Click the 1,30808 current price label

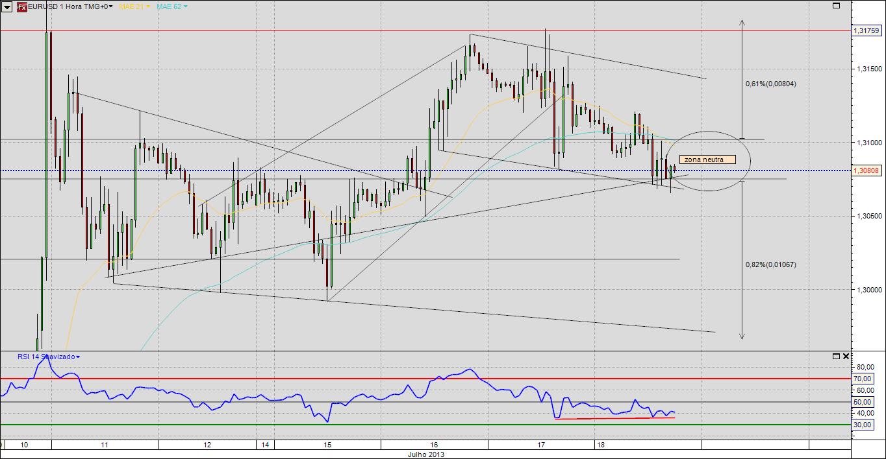868,171
